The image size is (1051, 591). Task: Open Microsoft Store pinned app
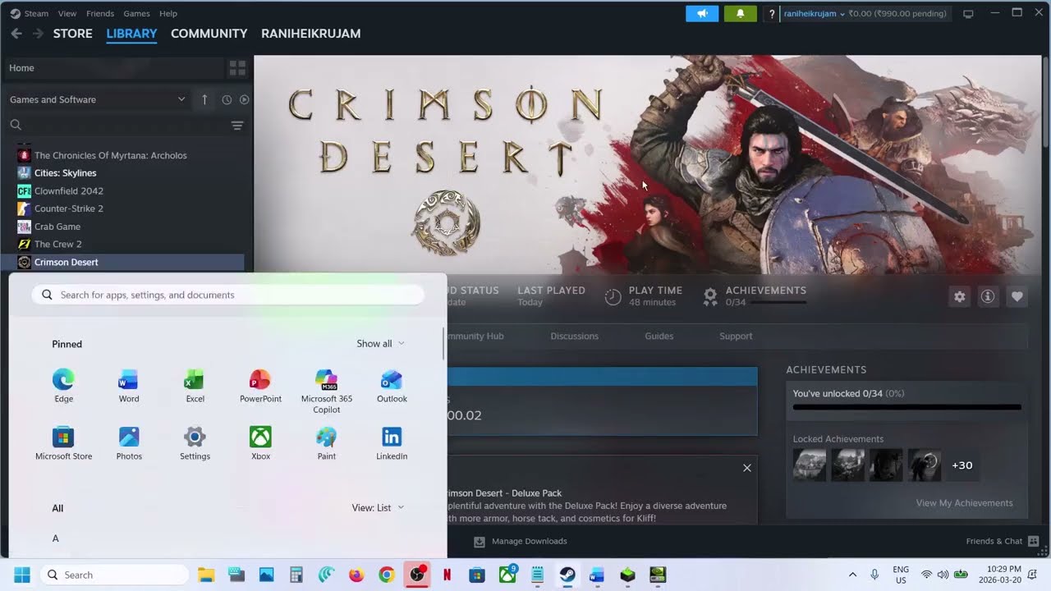63,443
